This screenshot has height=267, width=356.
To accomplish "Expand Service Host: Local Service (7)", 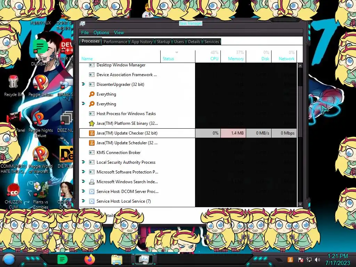I will click(x=83, y=201).
